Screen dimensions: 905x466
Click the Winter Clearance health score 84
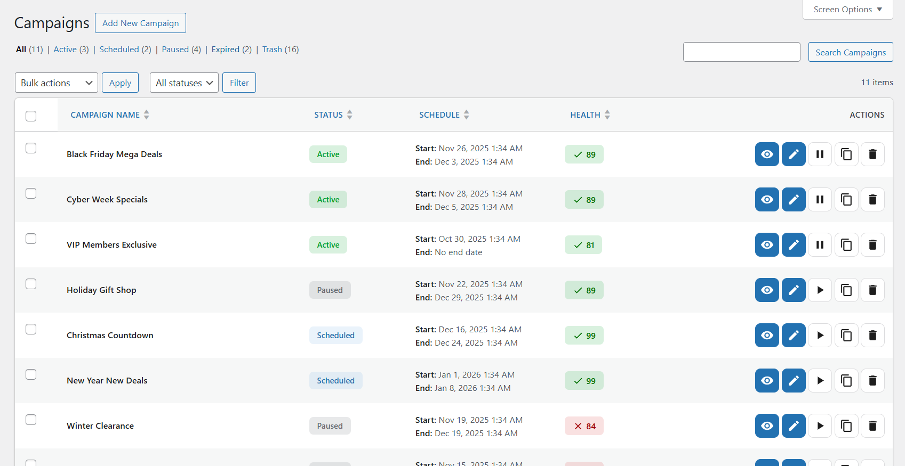click(x=584, y=426)
